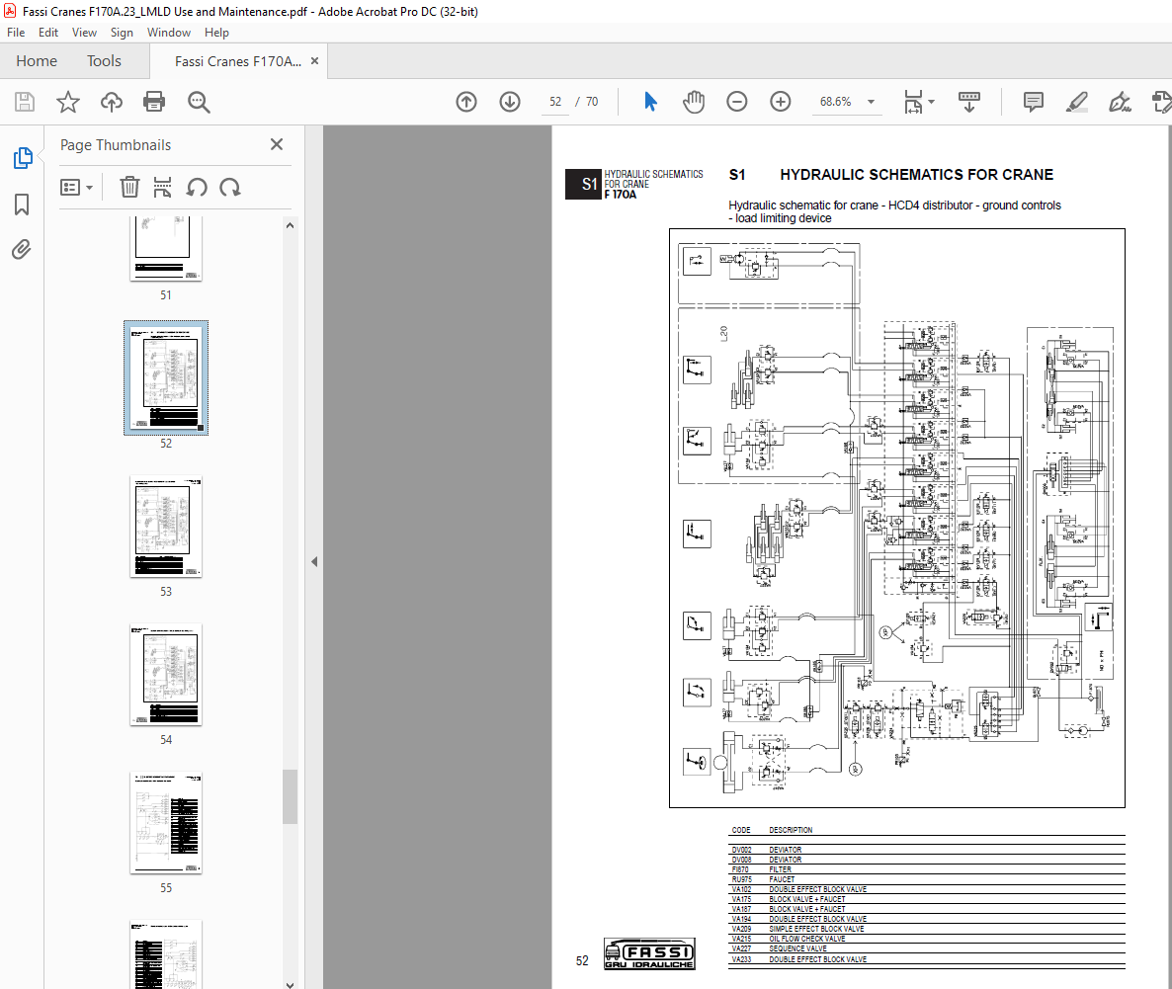Add the document to starred favorites
Image resolution: width=1172 pixels, height=989 pixels.
pos(68,102)
